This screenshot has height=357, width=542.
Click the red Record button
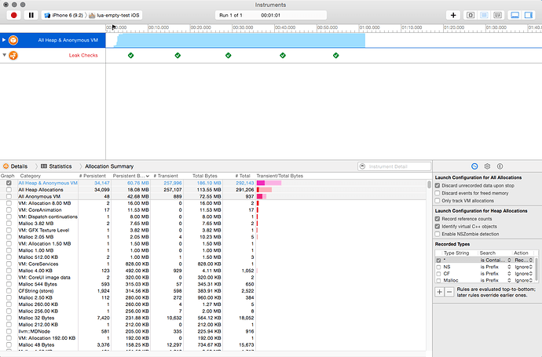[x=14, y=15]
